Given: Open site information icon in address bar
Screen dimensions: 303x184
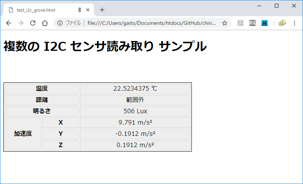Looking at the screenshot, I should click(x=60, y=23).
